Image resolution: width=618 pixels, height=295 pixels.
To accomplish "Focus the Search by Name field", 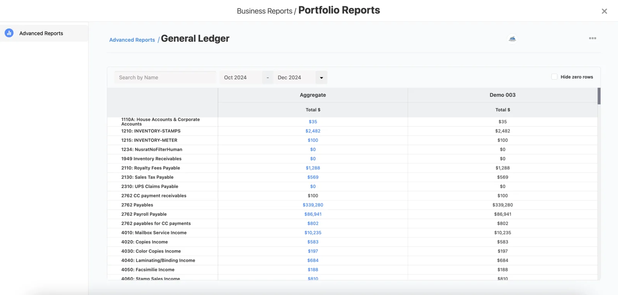I will (165, 78).
